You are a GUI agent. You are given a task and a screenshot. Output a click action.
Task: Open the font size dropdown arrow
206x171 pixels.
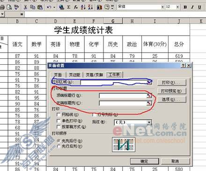pyautogui.click(x=177, y=7)
